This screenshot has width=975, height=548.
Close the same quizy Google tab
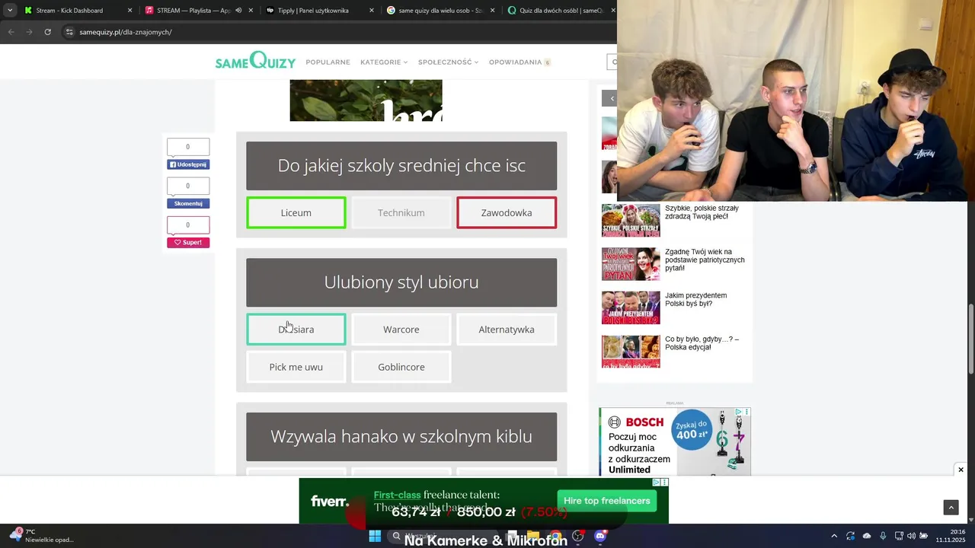tap(492, 11)
